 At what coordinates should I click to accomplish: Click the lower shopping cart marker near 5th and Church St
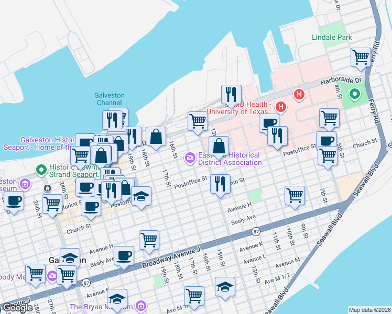(328, 157)
